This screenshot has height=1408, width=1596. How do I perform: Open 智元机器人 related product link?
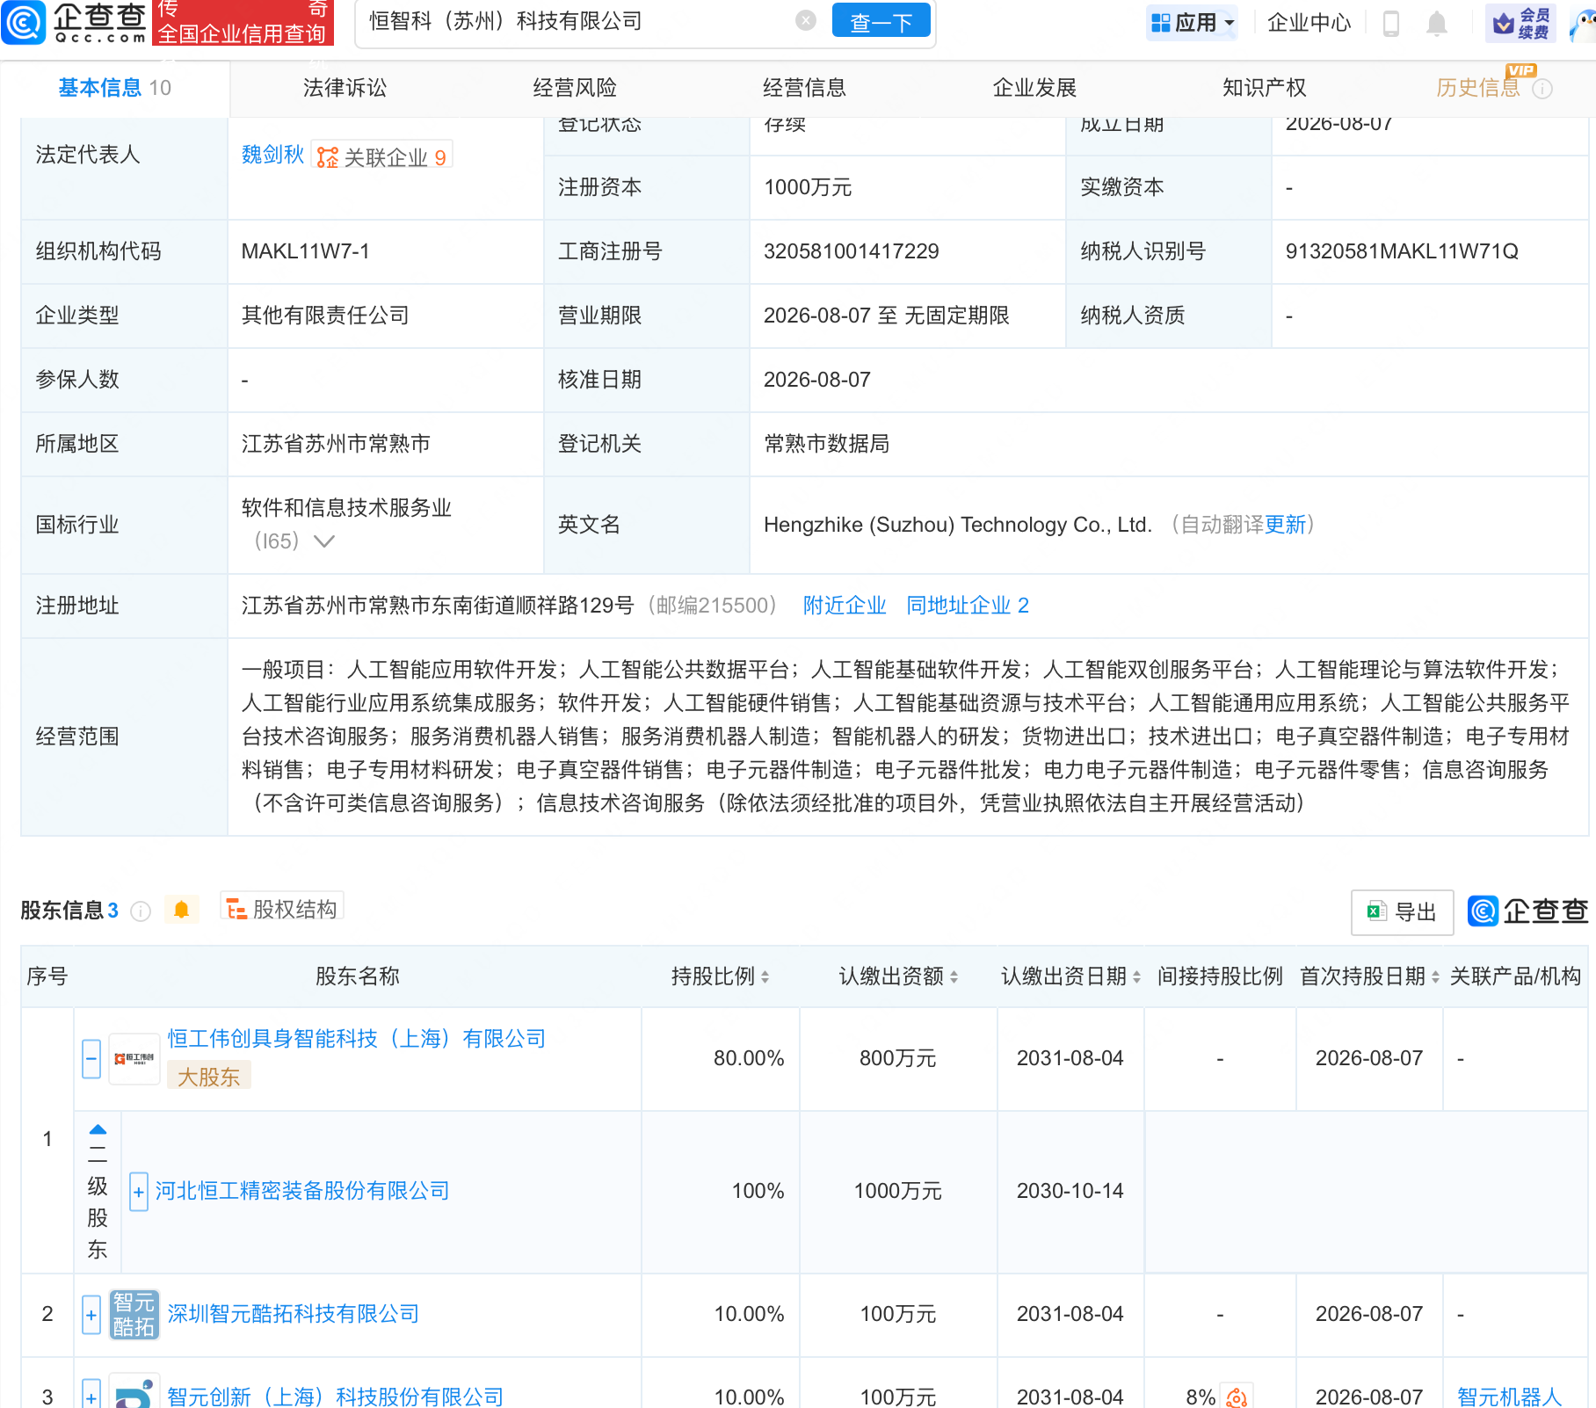[1510, 1397]
